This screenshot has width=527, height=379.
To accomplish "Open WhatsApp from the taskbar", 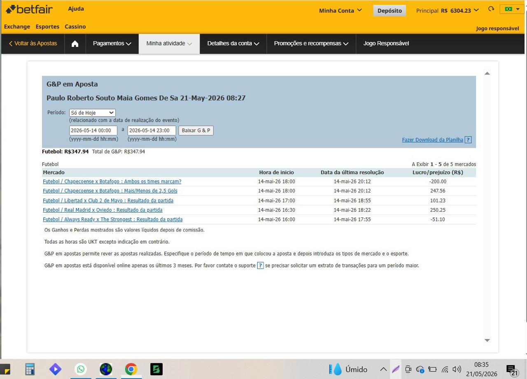I will pyautogui.click(x=81, y=369).
